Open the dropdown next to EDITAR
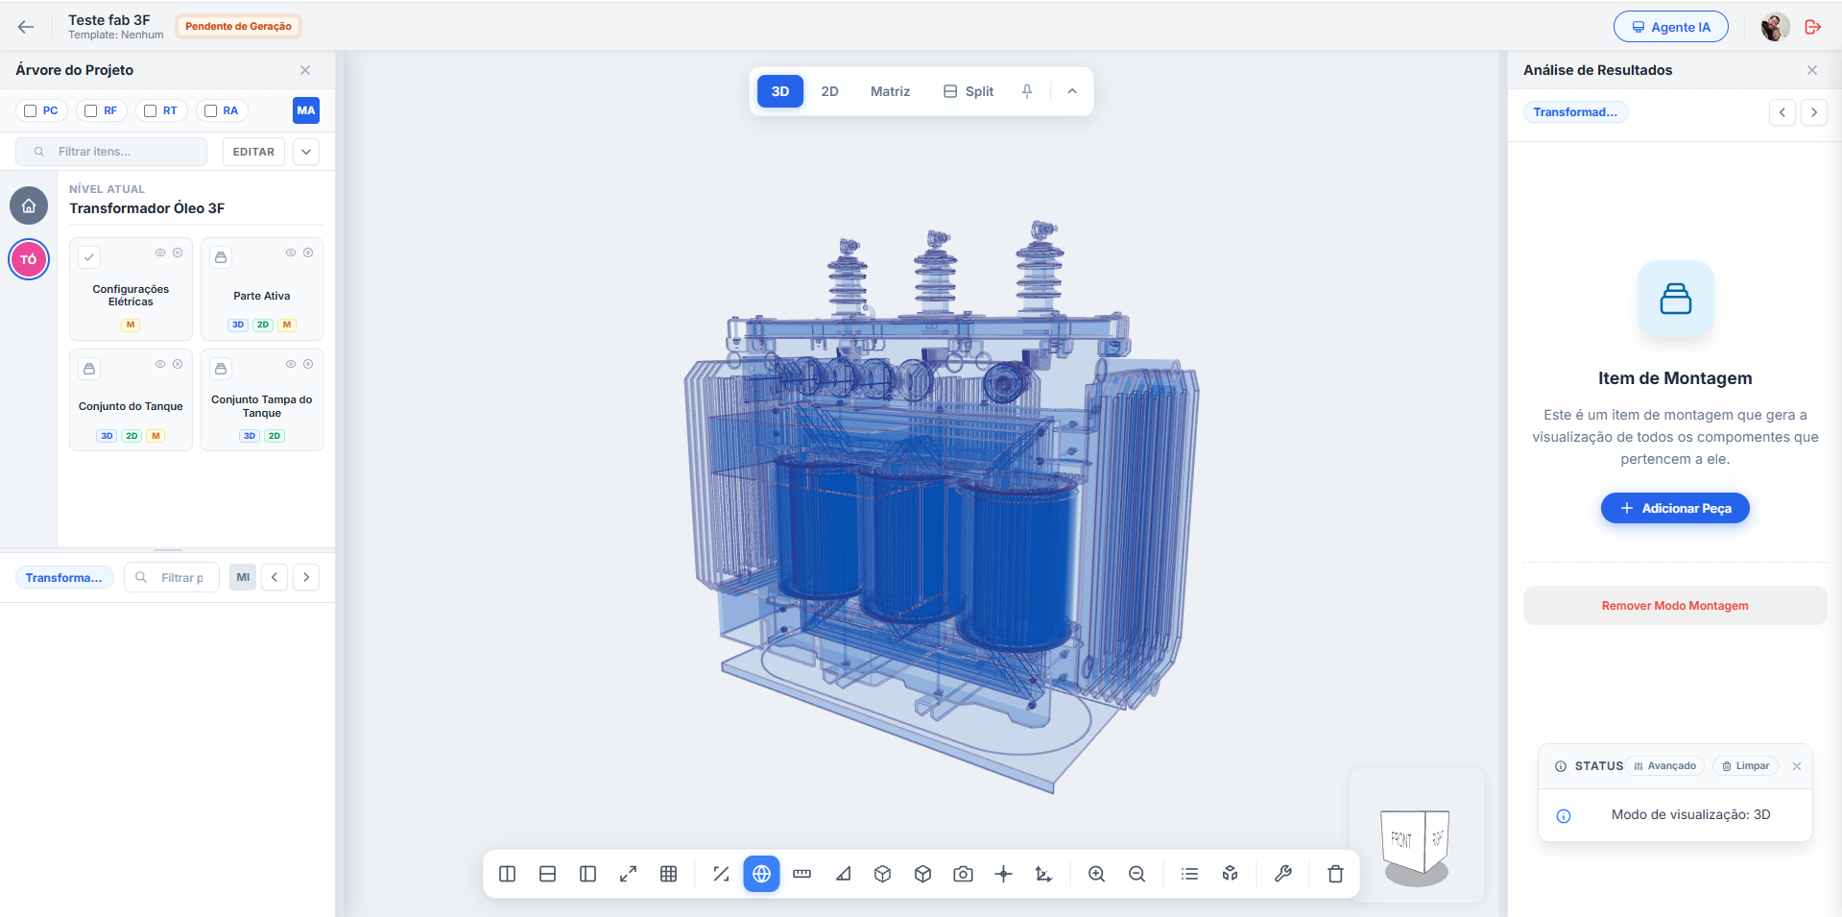The image size is (1842, 917). click(306, 152)
